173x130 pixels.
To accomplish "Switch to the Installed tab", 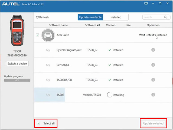I will pyautogui.click(x=116, y=17).
